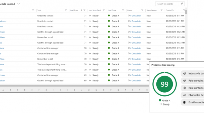Click the 'Industry is' insight icon
This screenshot has width=204, height=113.
pyautogui.click(x=185, y=74)
